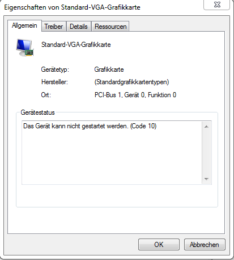The width and height of the screenshot is (234, 260).
Task: Click the Gerätetyp value Grafikkarte
Action: pyautogui.click(x=109, y=70)
